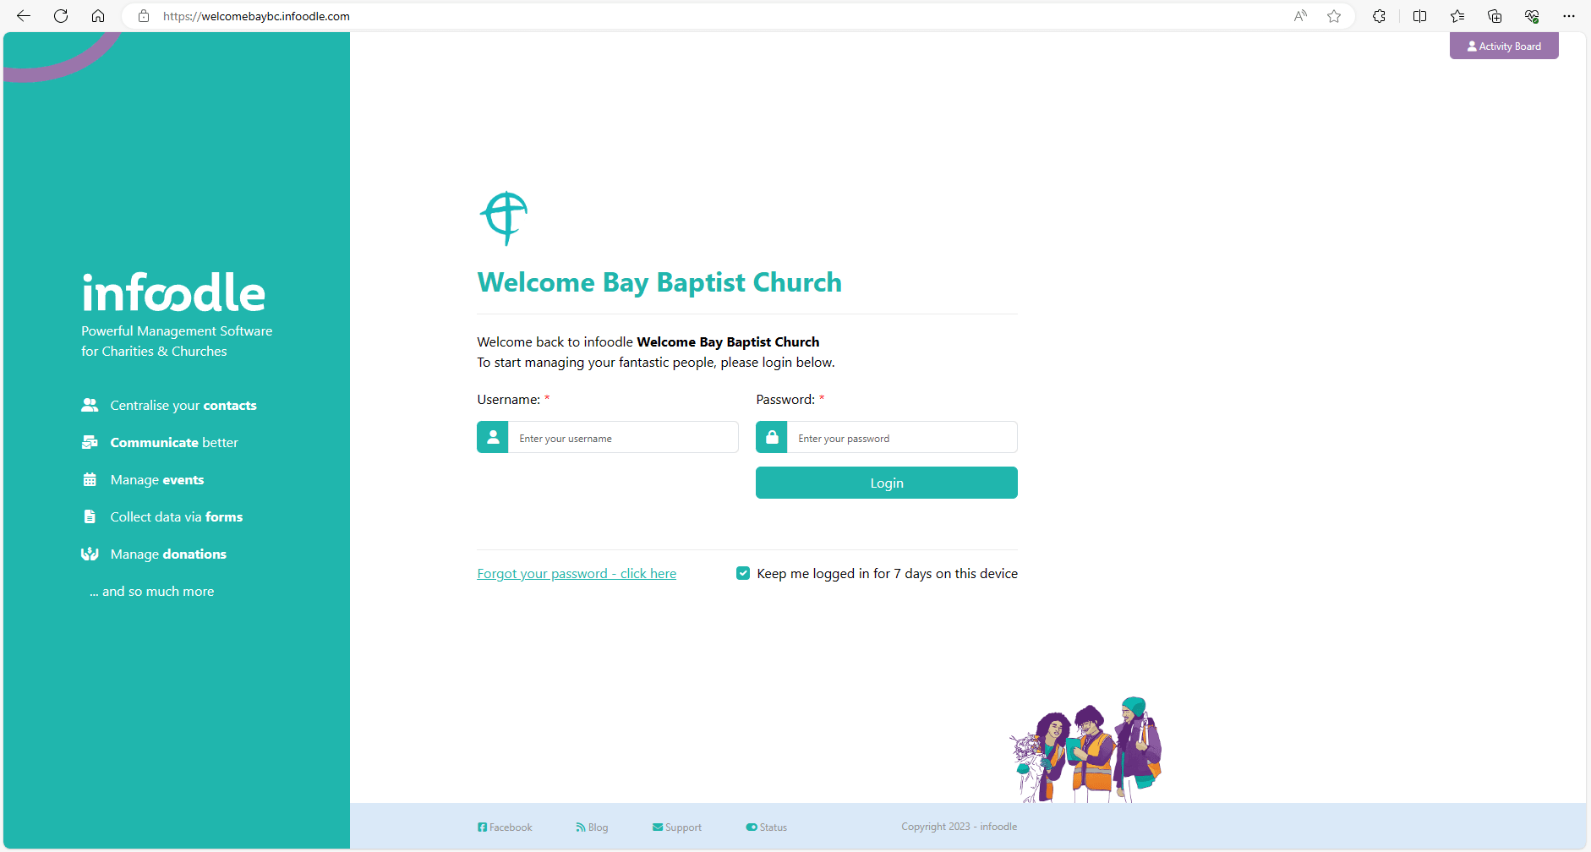
Task: Open the Status footer link
Action: point(767,827)
